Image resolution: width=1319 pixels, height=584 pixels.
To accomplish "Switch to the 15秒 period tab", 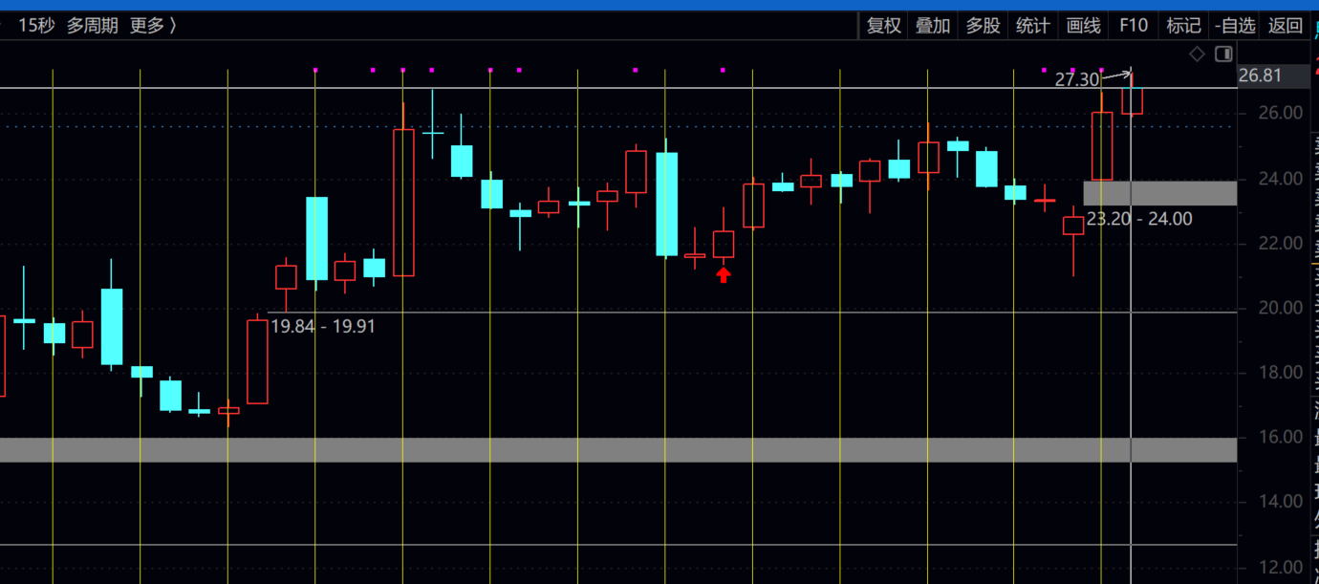I will [36, 26].
